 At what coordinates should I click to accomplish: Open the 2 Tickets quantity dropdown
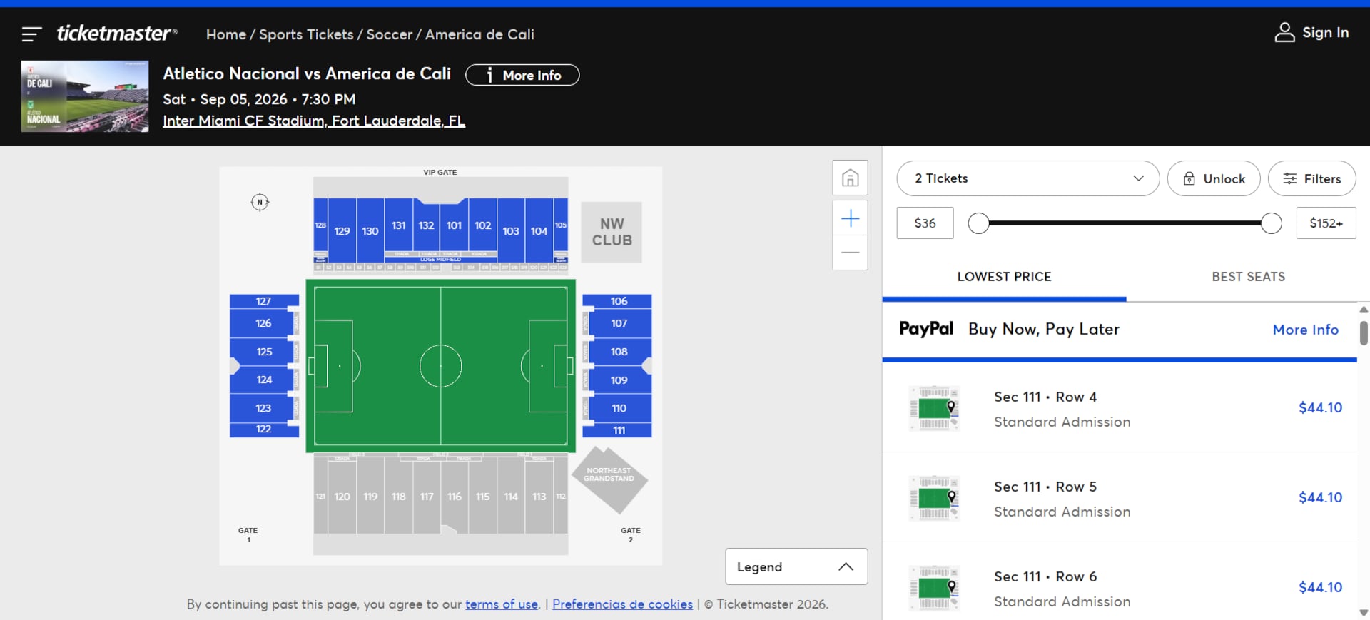coord(1027,178)
